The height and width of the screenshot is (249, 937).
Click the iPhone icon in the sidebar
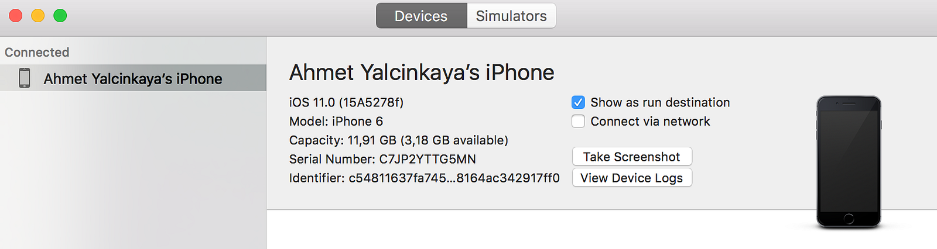point(24,78)
